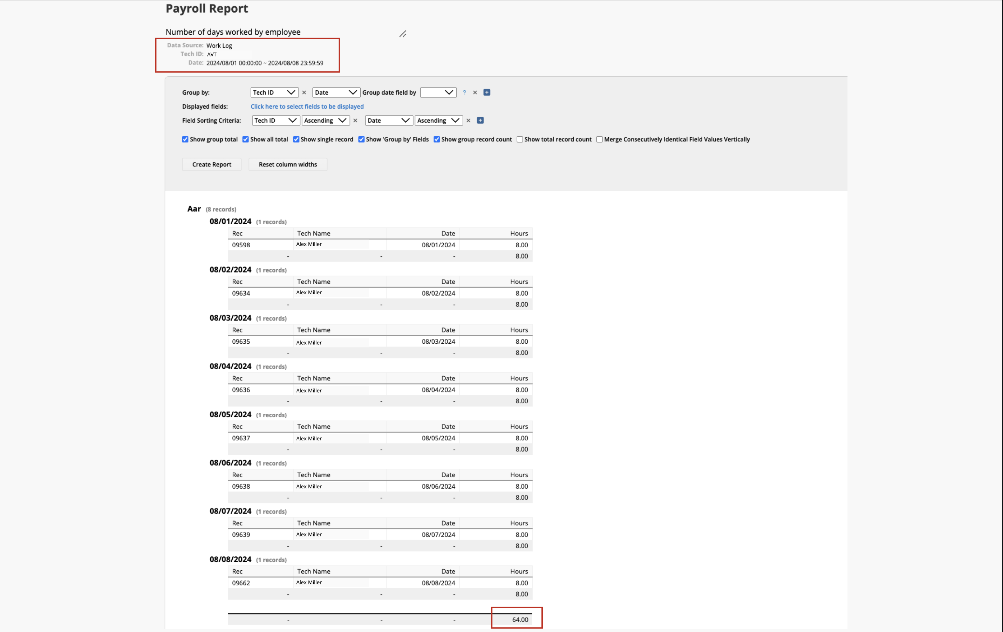1003x632 pixels.
Task: Click the Create Report button
Action: pyautogui.click(x=212, y=164)
